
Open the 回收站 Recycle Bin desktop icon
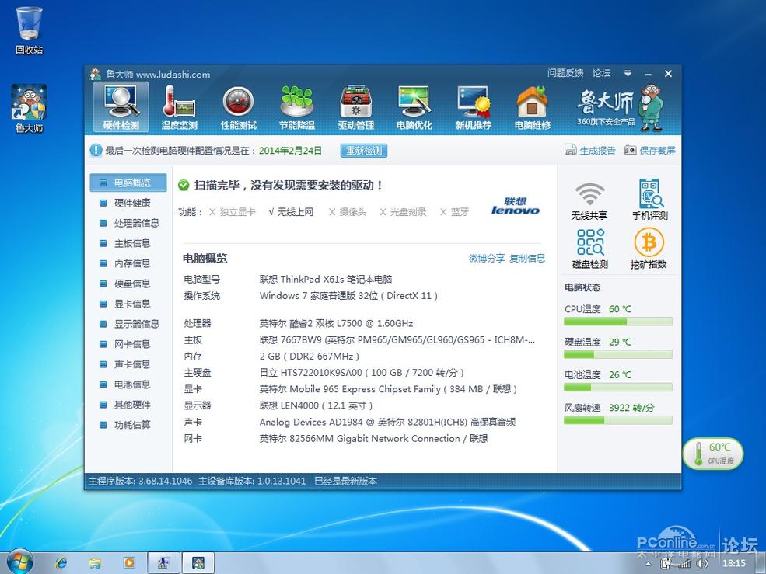[30, 30]
